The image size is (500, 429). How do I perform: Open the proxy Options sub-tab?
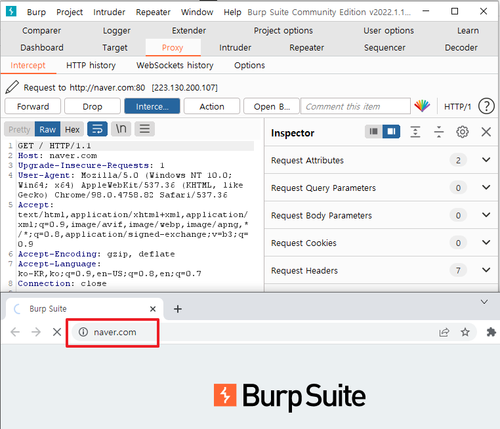[x=249, y=66]
